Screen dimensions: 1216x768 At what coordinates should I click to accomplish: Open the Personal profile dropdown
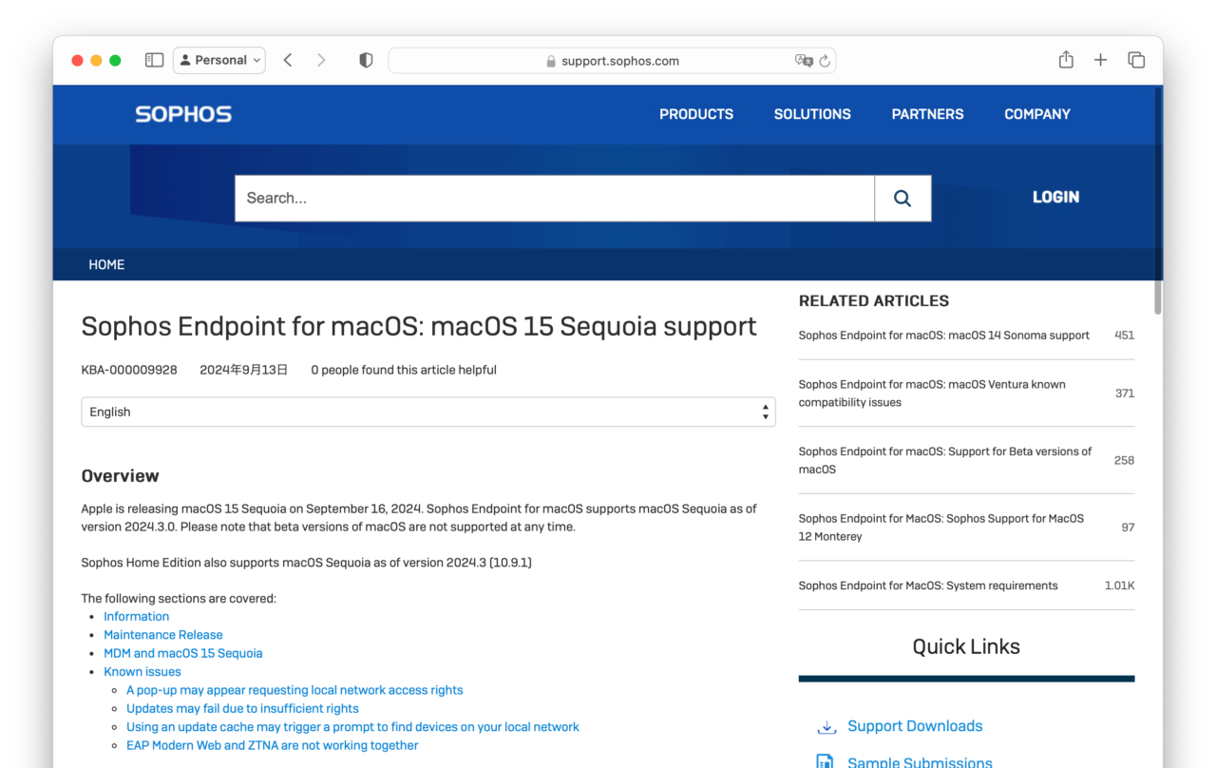coord(219,60)
